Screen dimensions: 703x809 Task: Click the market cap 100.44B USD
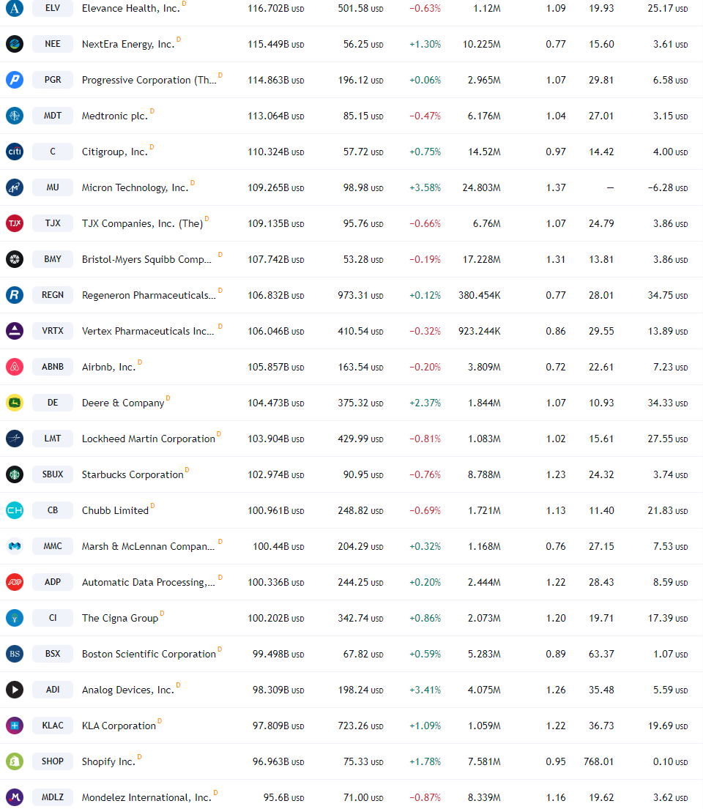pos(278,546)
